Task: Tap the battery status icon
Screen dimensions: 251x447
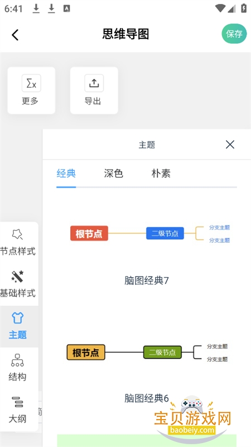Action: click(244, 8)
